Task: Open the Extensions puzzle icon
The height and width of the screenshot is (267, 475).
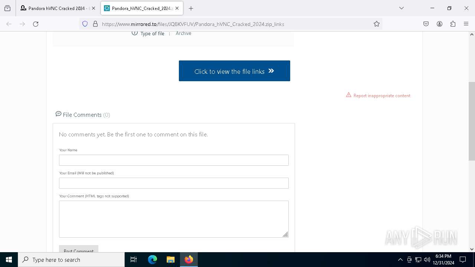Action: (x=453, y=24)
